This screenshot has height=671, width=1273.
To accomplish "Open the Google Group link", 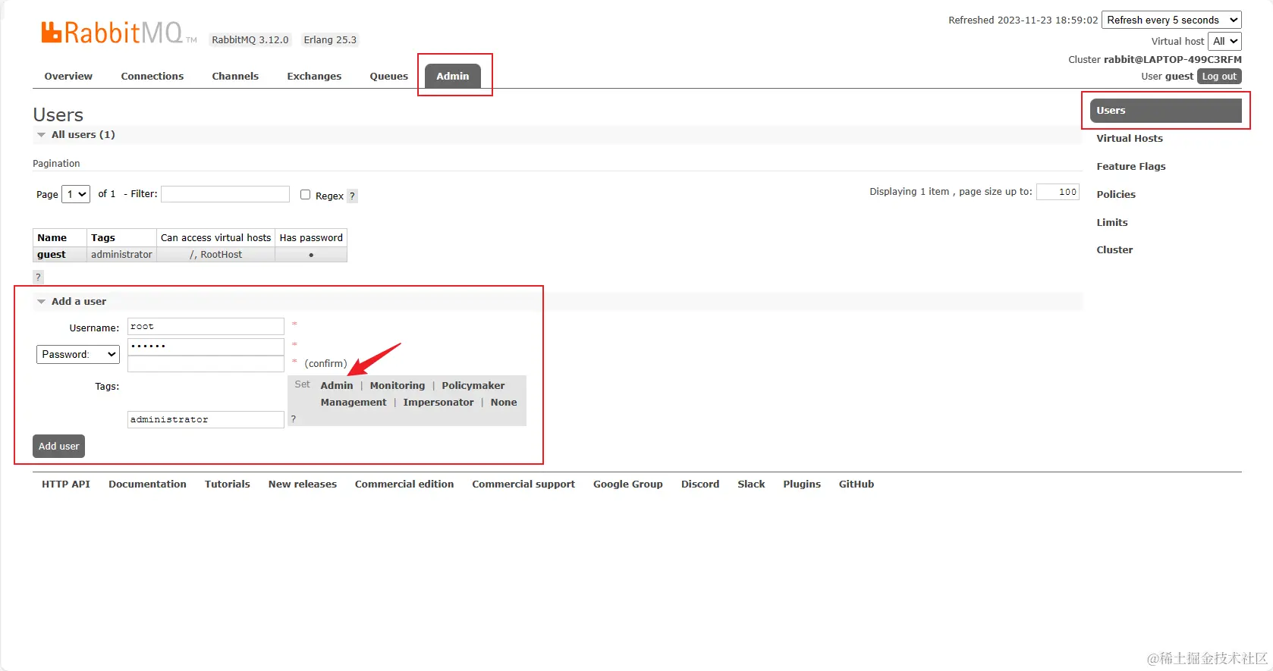I will pos(628,484).
